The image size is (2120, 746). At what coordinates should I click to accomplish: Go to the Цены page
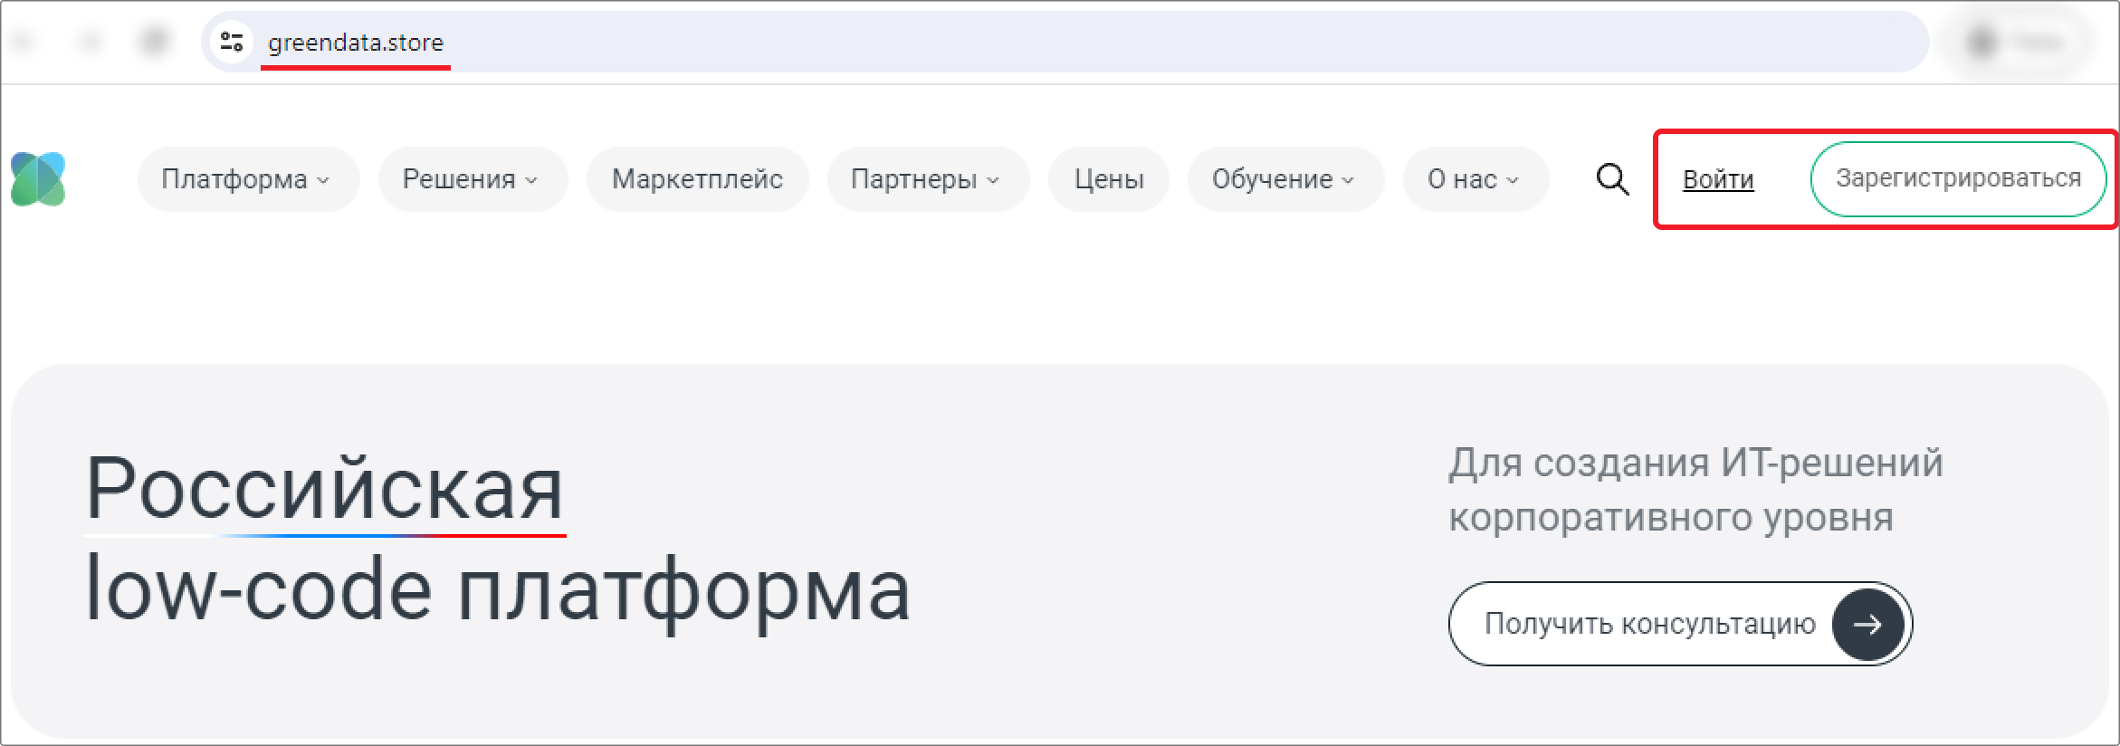[1109, 179]
